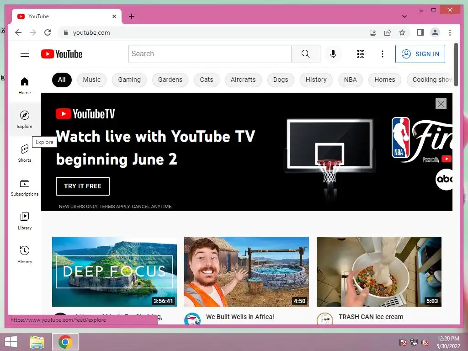
Task: Click the YouTubeTV banner logo
Action: point(85,114)
